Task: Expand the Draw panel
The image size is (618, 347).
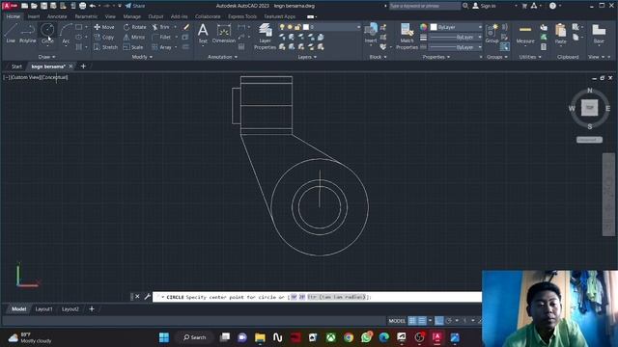Action: [x=47, y=57]
